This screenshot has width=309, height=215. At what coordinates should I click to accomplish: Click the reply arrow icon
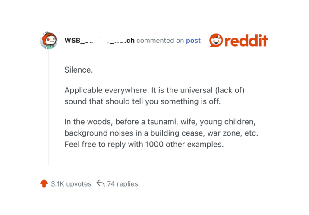(x=101, y=183)
